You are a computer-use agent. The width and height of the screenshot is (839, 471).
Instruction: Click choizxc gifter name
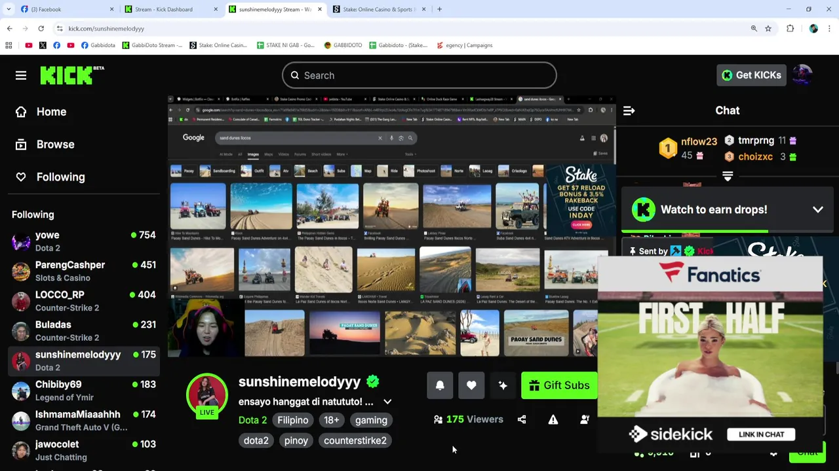pyautogui.click(x=755, y=157)
